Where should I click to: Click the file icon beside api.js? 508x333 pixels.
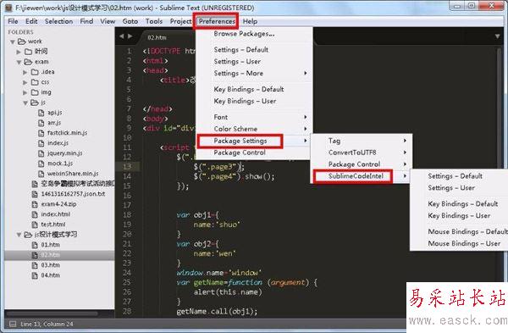pyautogui.click(x=41, y=113)
